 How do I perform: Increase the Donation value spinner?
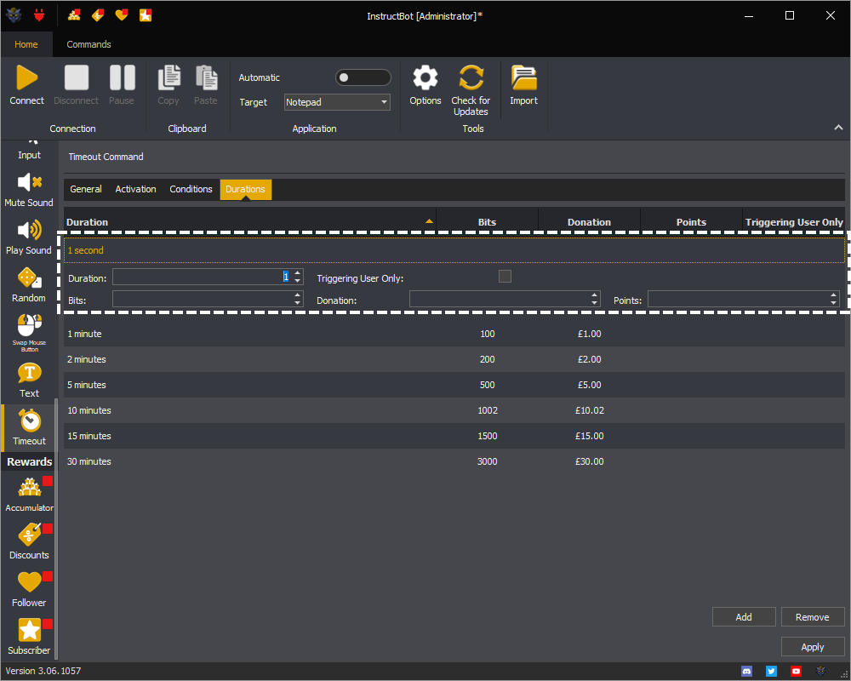[x=594, y=295]
